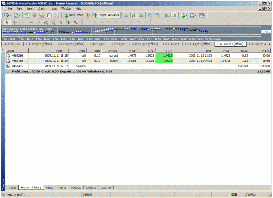Sort history by Symbol column header
273x198 pixels.
pyautogui.click(x=111, y=51)
